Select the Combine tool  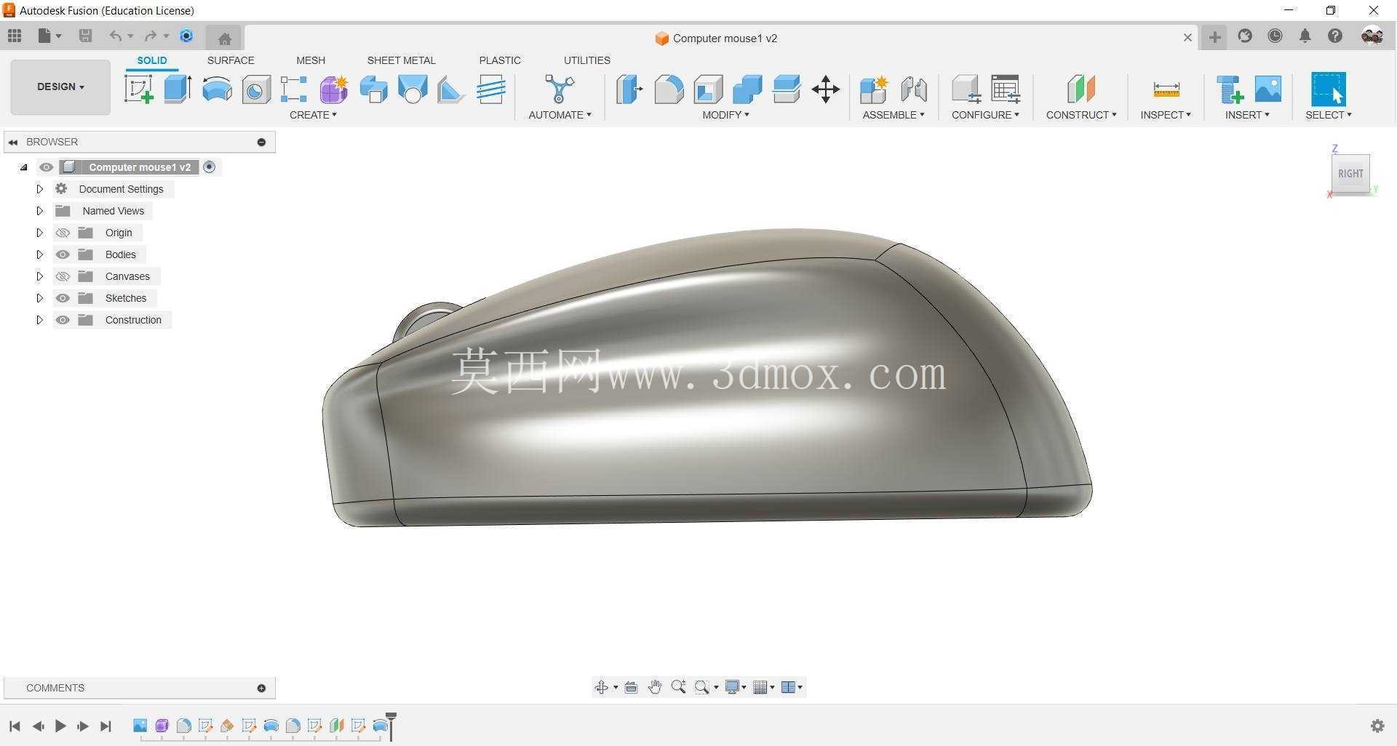click(x=747, y=89)
